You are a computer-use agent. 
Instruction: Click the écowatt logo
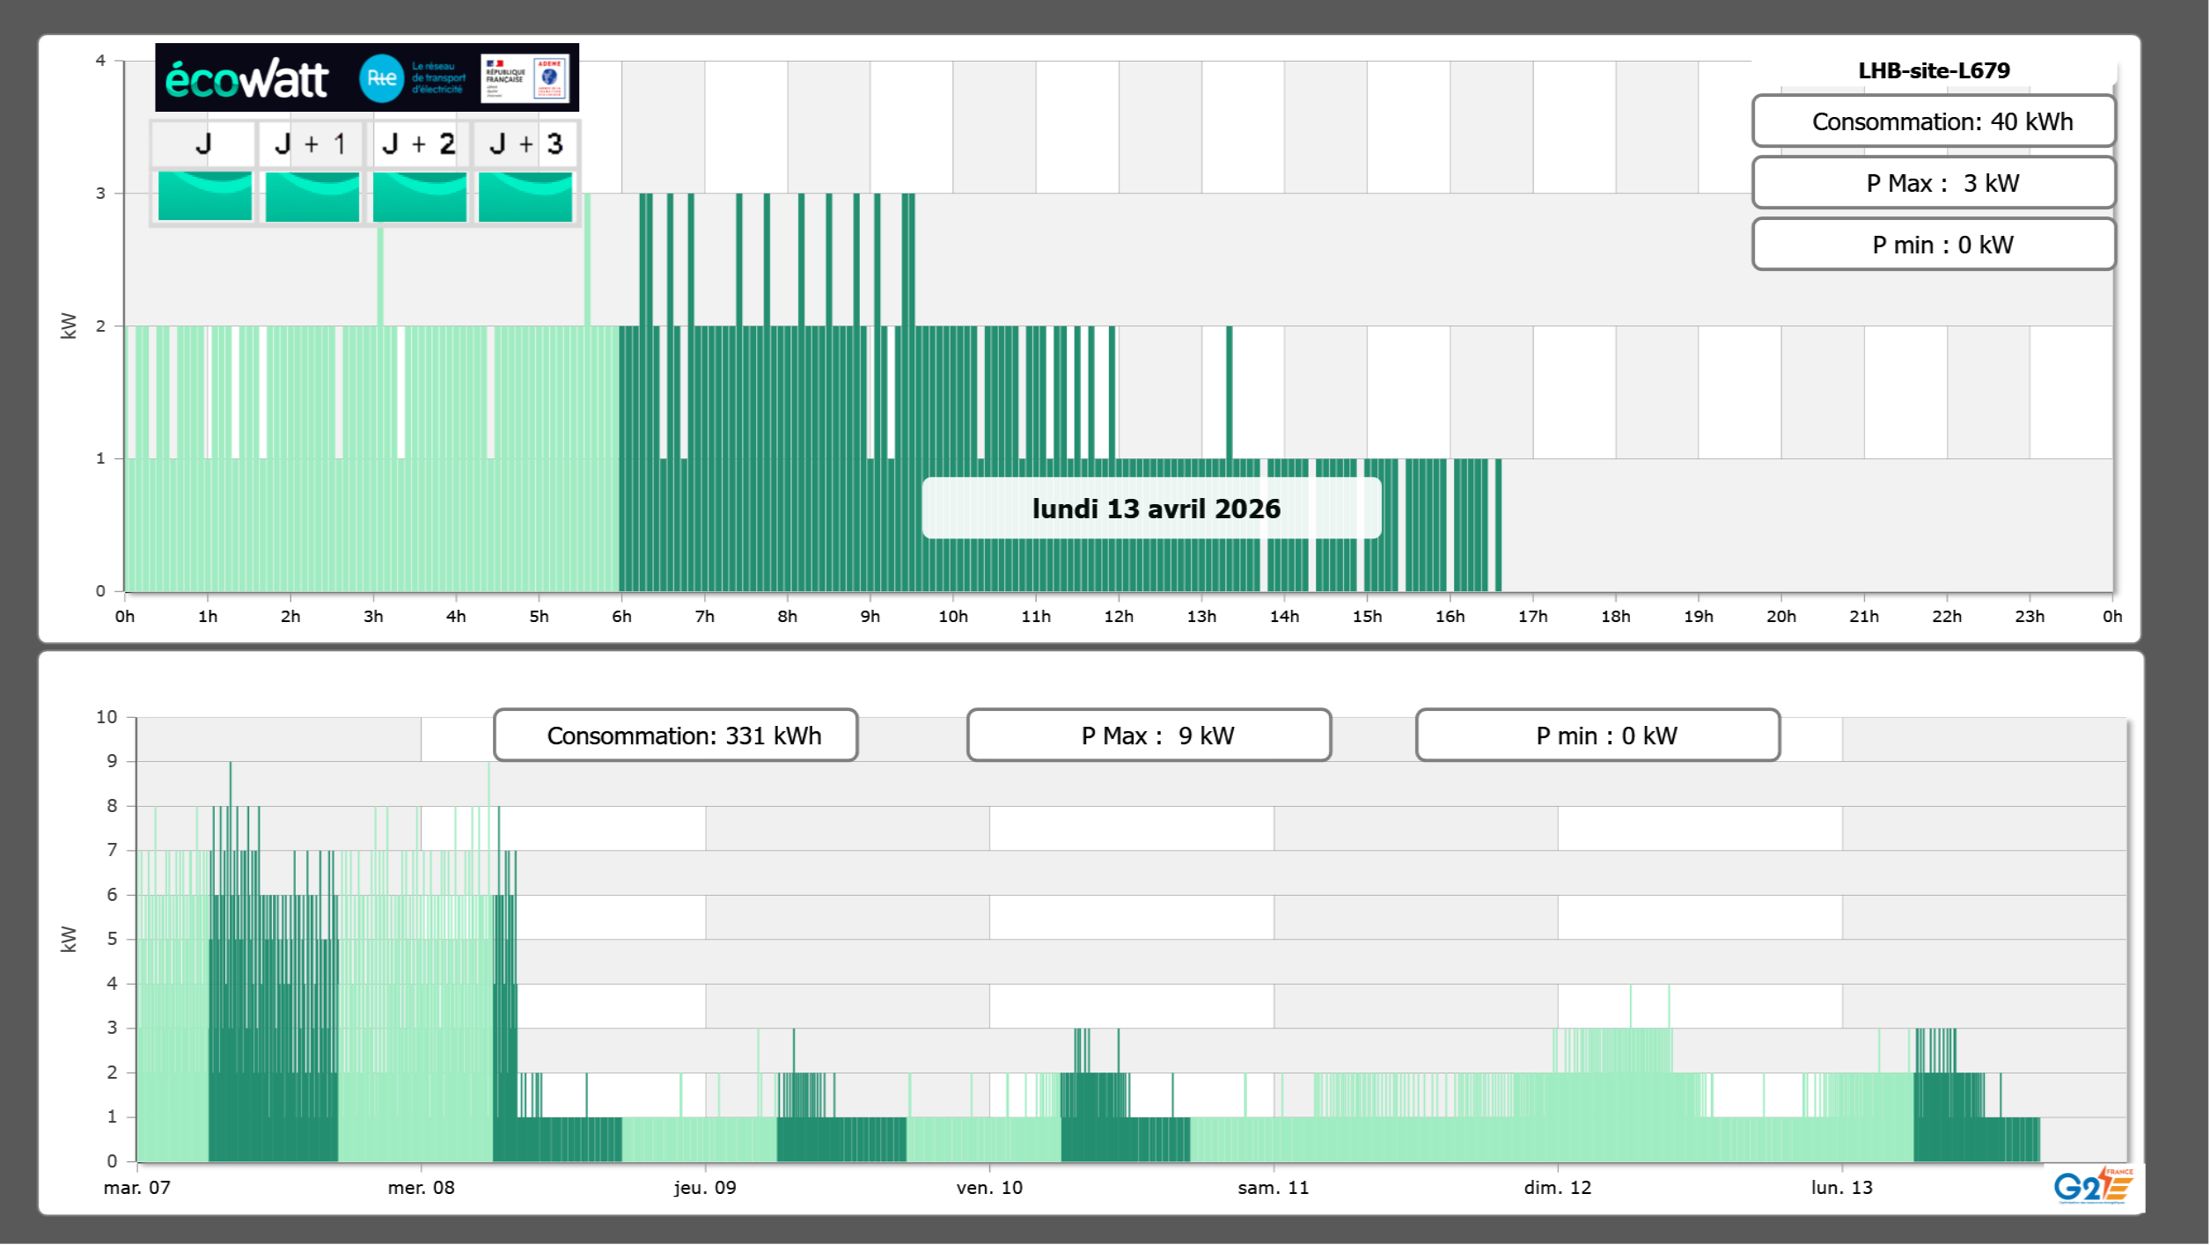point(247,79)
